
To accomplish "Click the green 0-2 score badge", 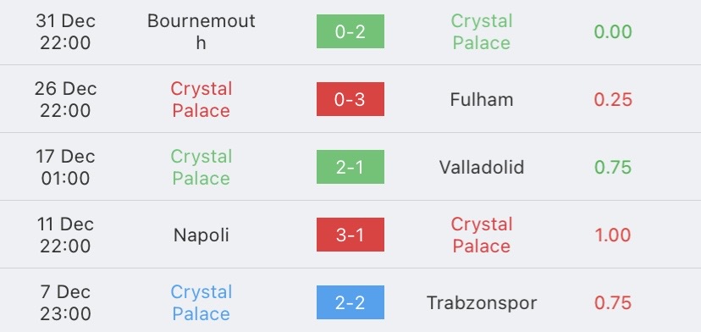I will click(350, 31).
